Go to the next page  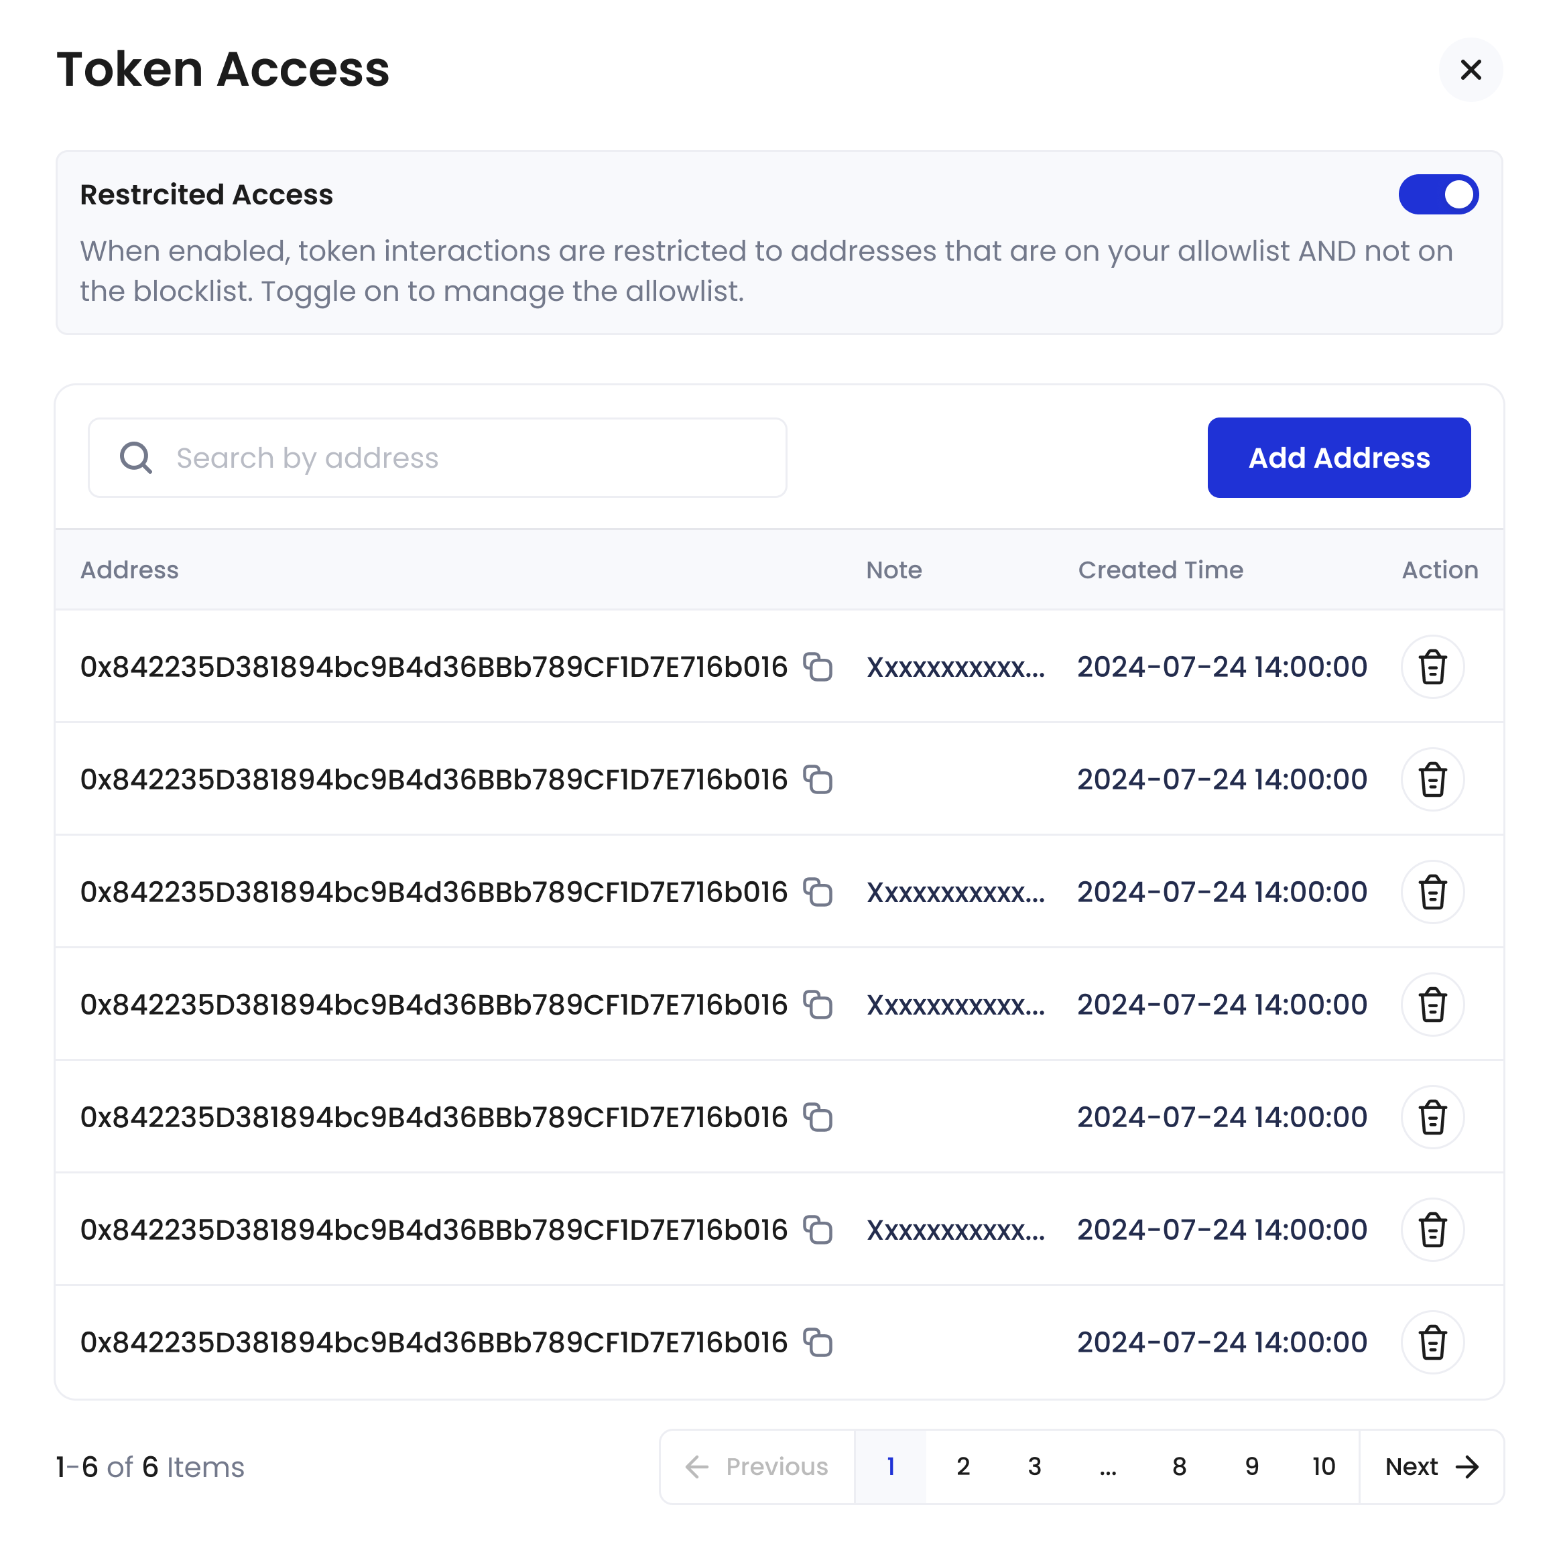pos(1431,1467)
